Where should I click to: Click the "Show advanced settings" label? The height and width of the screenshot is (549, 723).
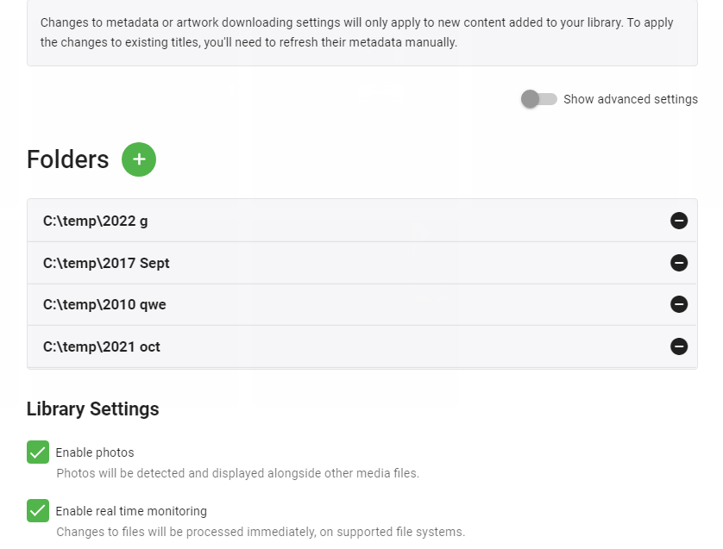pos(631,99)
